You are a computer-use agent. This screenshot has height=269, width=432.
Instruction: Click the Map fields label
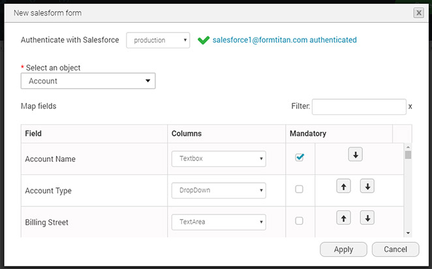(39, 106)
